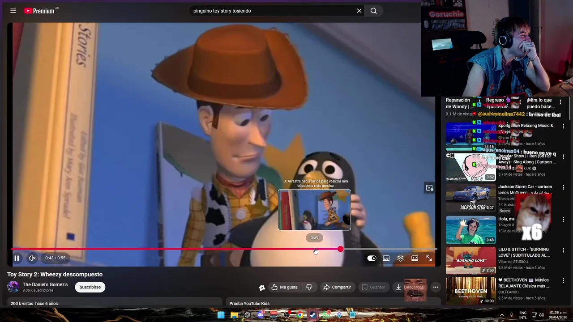
Task: Open the Windows Start menu
Action: click(x=221, y=315)
